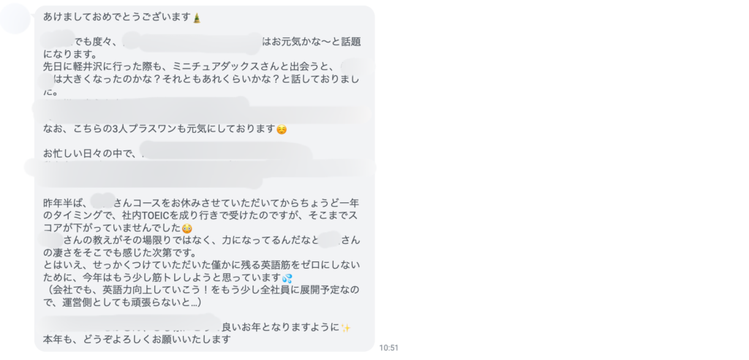Click the sweat droplets emoji after 思っています
Screen dimensions: 749x360
click(287, 277)
